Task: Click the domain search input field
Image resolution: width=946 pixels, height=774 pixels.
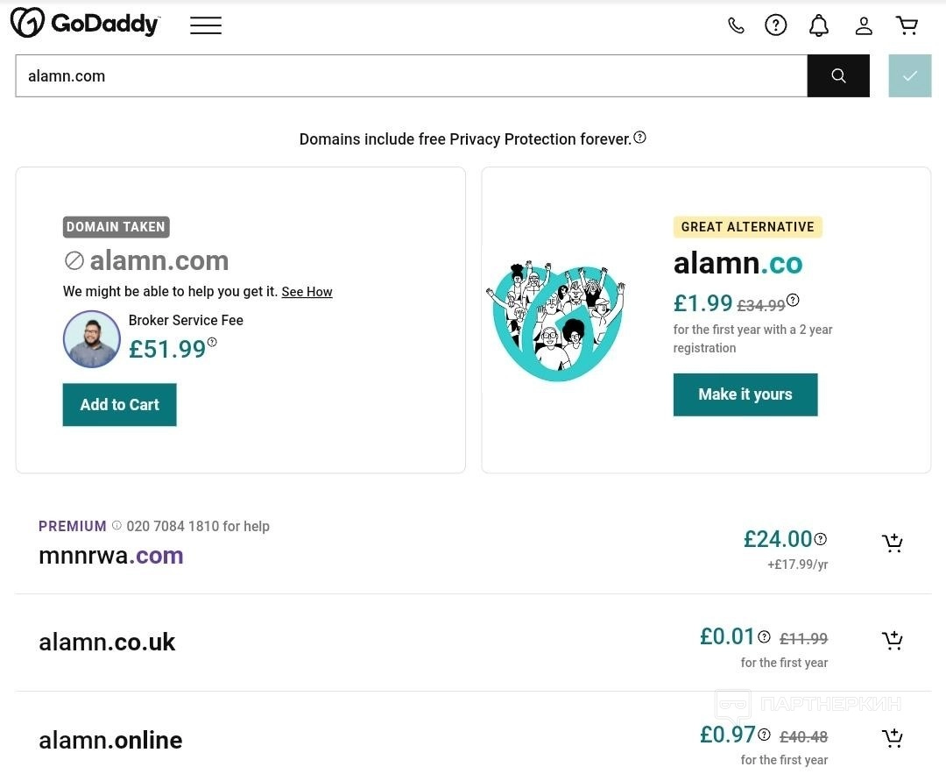Action: coord(411,76)
